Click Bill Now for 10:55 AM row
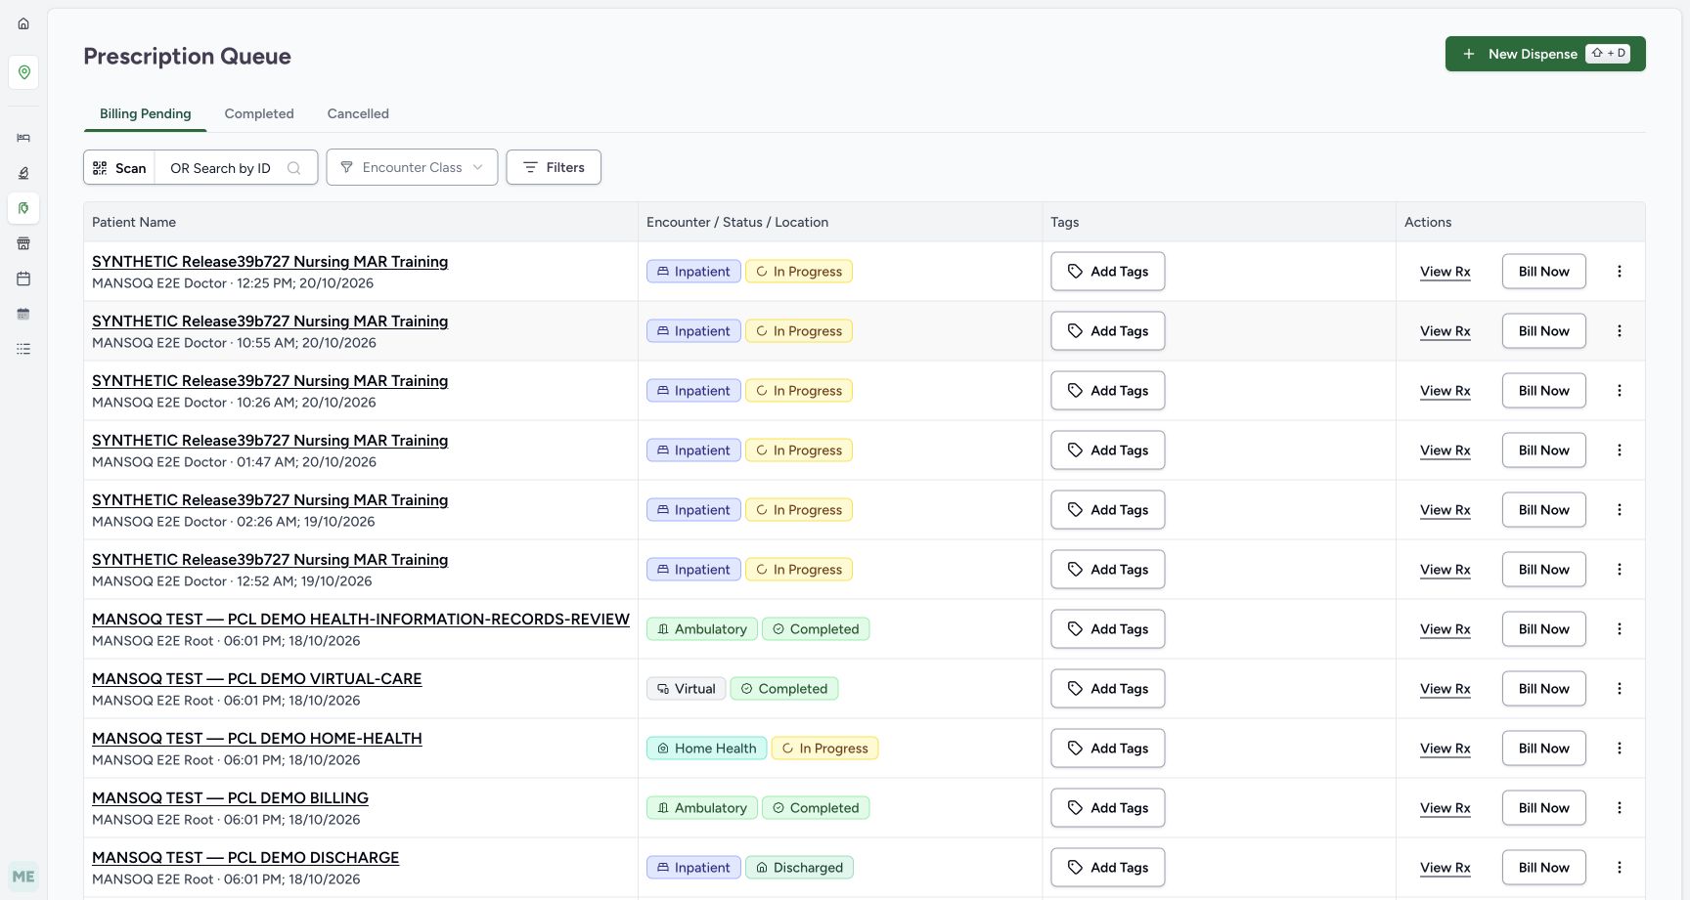The height and width of the screenshot is (900, 1690). [x=1543, y=331]
